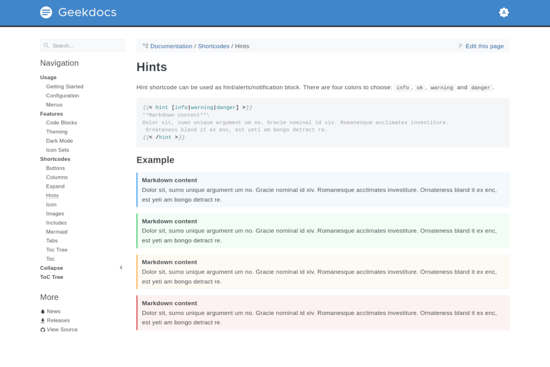Open the Icon Sets page
The width and height of the screenshot is (550, 367).
tap(57, 150)
